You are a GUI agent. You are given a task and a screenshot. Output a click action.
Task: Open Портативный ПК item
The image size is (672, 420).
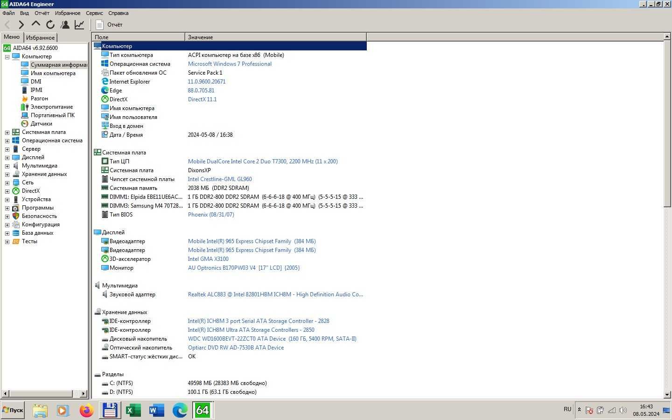tap(53, 115)
